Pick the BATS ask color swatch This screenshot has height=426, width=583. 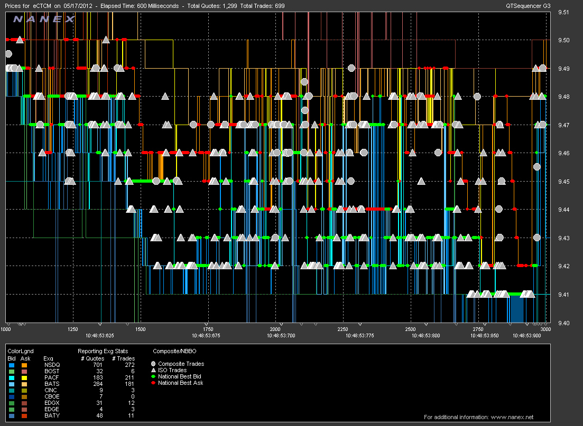pyautogui.click(x=24, y=384)
